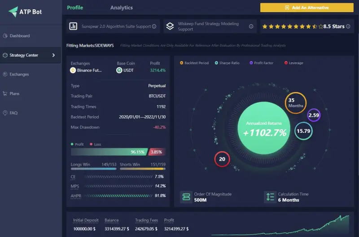Switch to the Analytics tab

tap(122, 8)
